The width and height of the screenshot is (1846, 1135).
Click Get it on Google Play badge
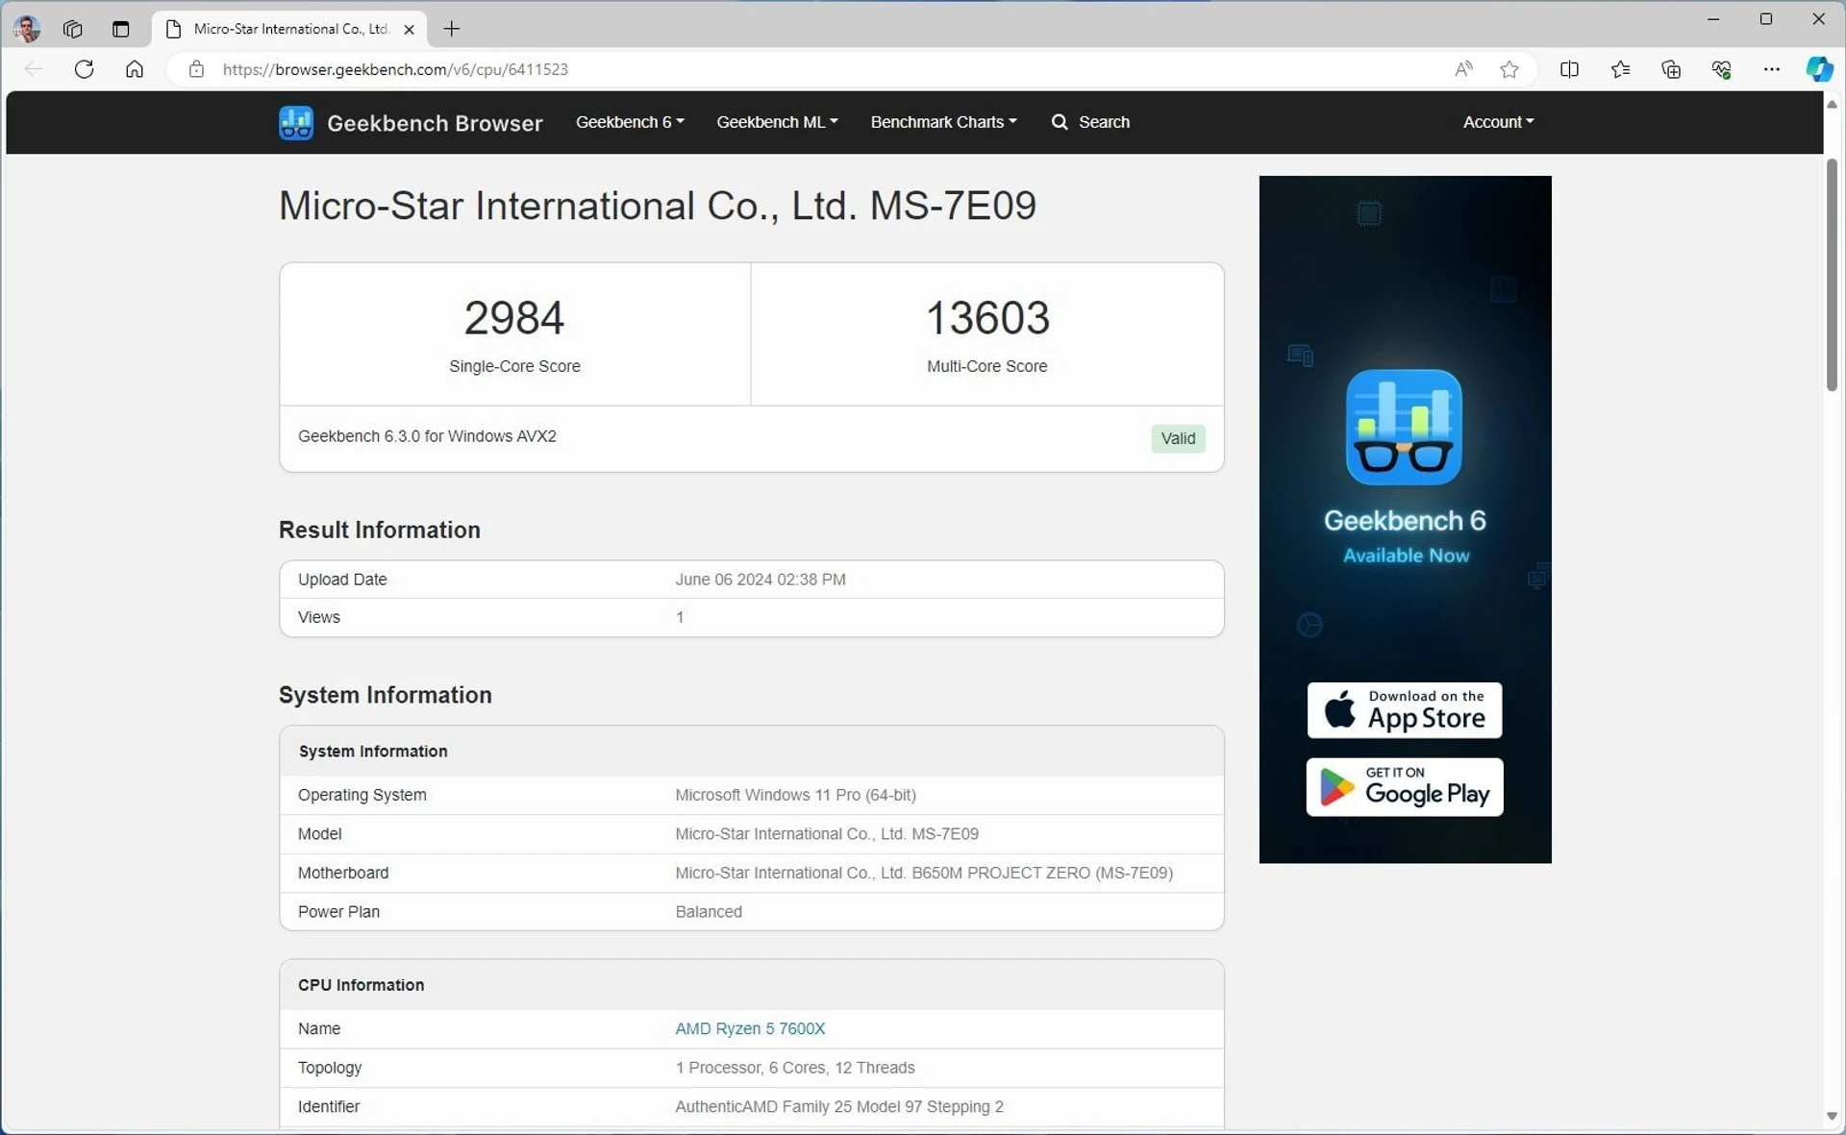pyautogui.click(x=1404, y=787)
